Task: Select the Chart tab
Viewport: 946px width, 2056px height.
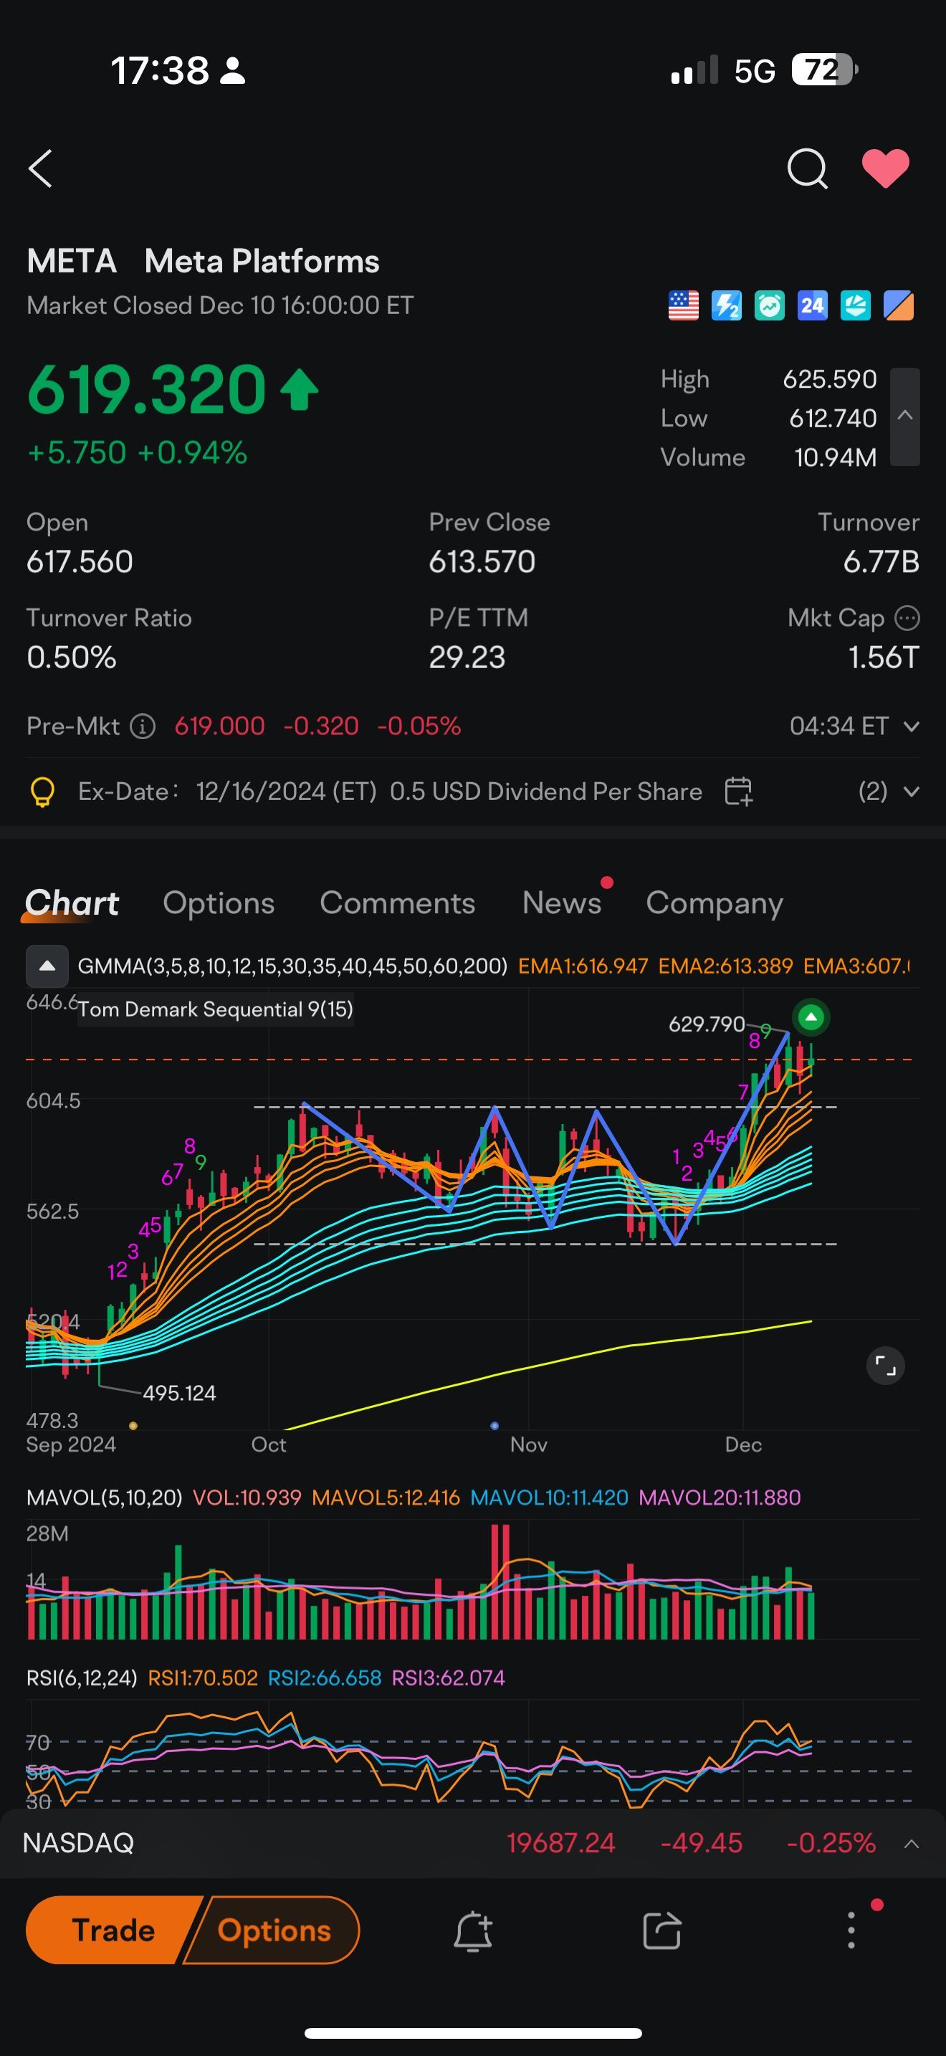Action: [x=72, y=903]
